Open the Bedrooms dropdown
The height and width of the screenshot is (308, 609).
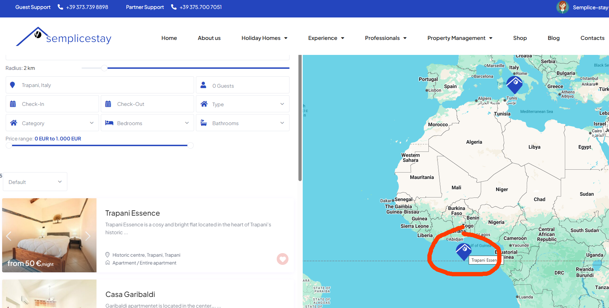(x=147, y=123)
